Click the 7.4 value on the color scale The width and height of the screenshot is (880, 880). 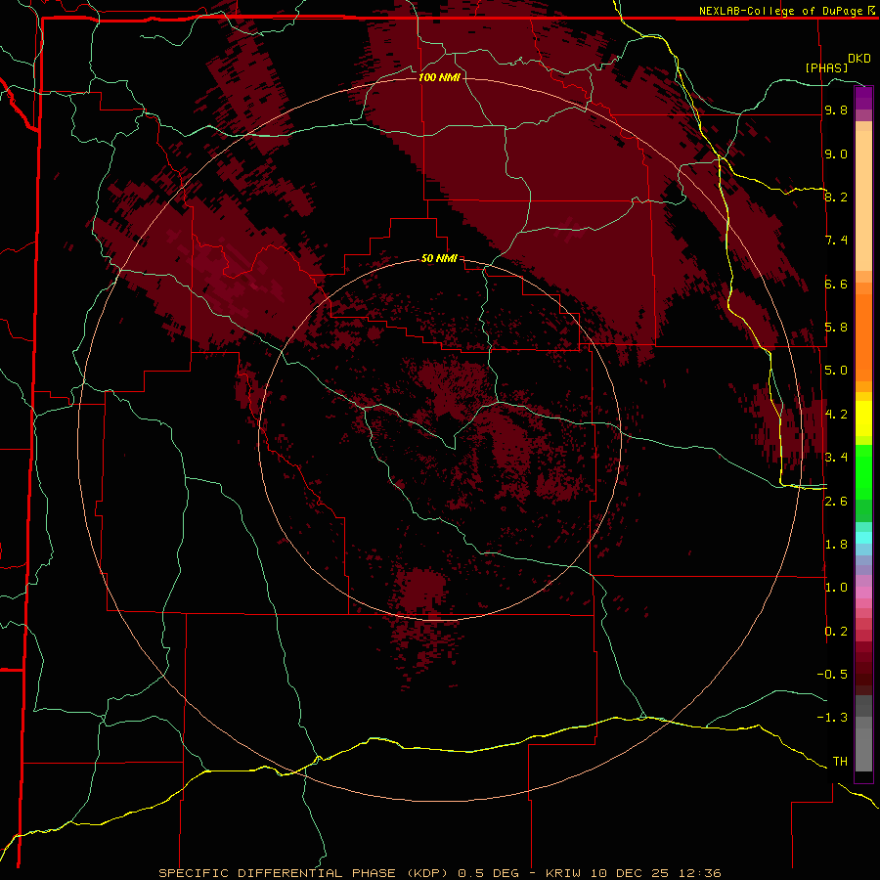click(x=836, y=241)
